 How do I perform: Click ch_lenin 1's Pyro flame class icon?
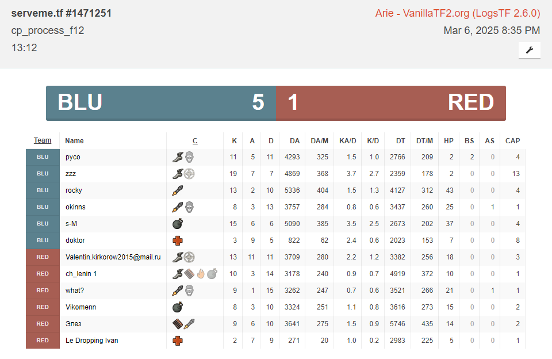201,274
